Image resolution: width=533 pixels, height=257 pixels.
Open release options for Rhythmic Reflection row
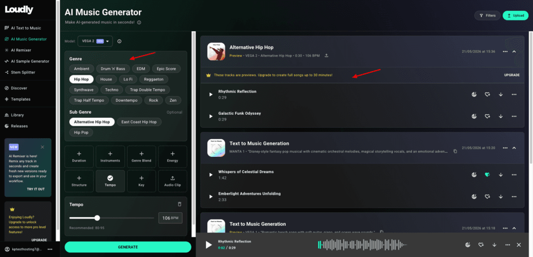pyautogui.click(x=474, y=94)
